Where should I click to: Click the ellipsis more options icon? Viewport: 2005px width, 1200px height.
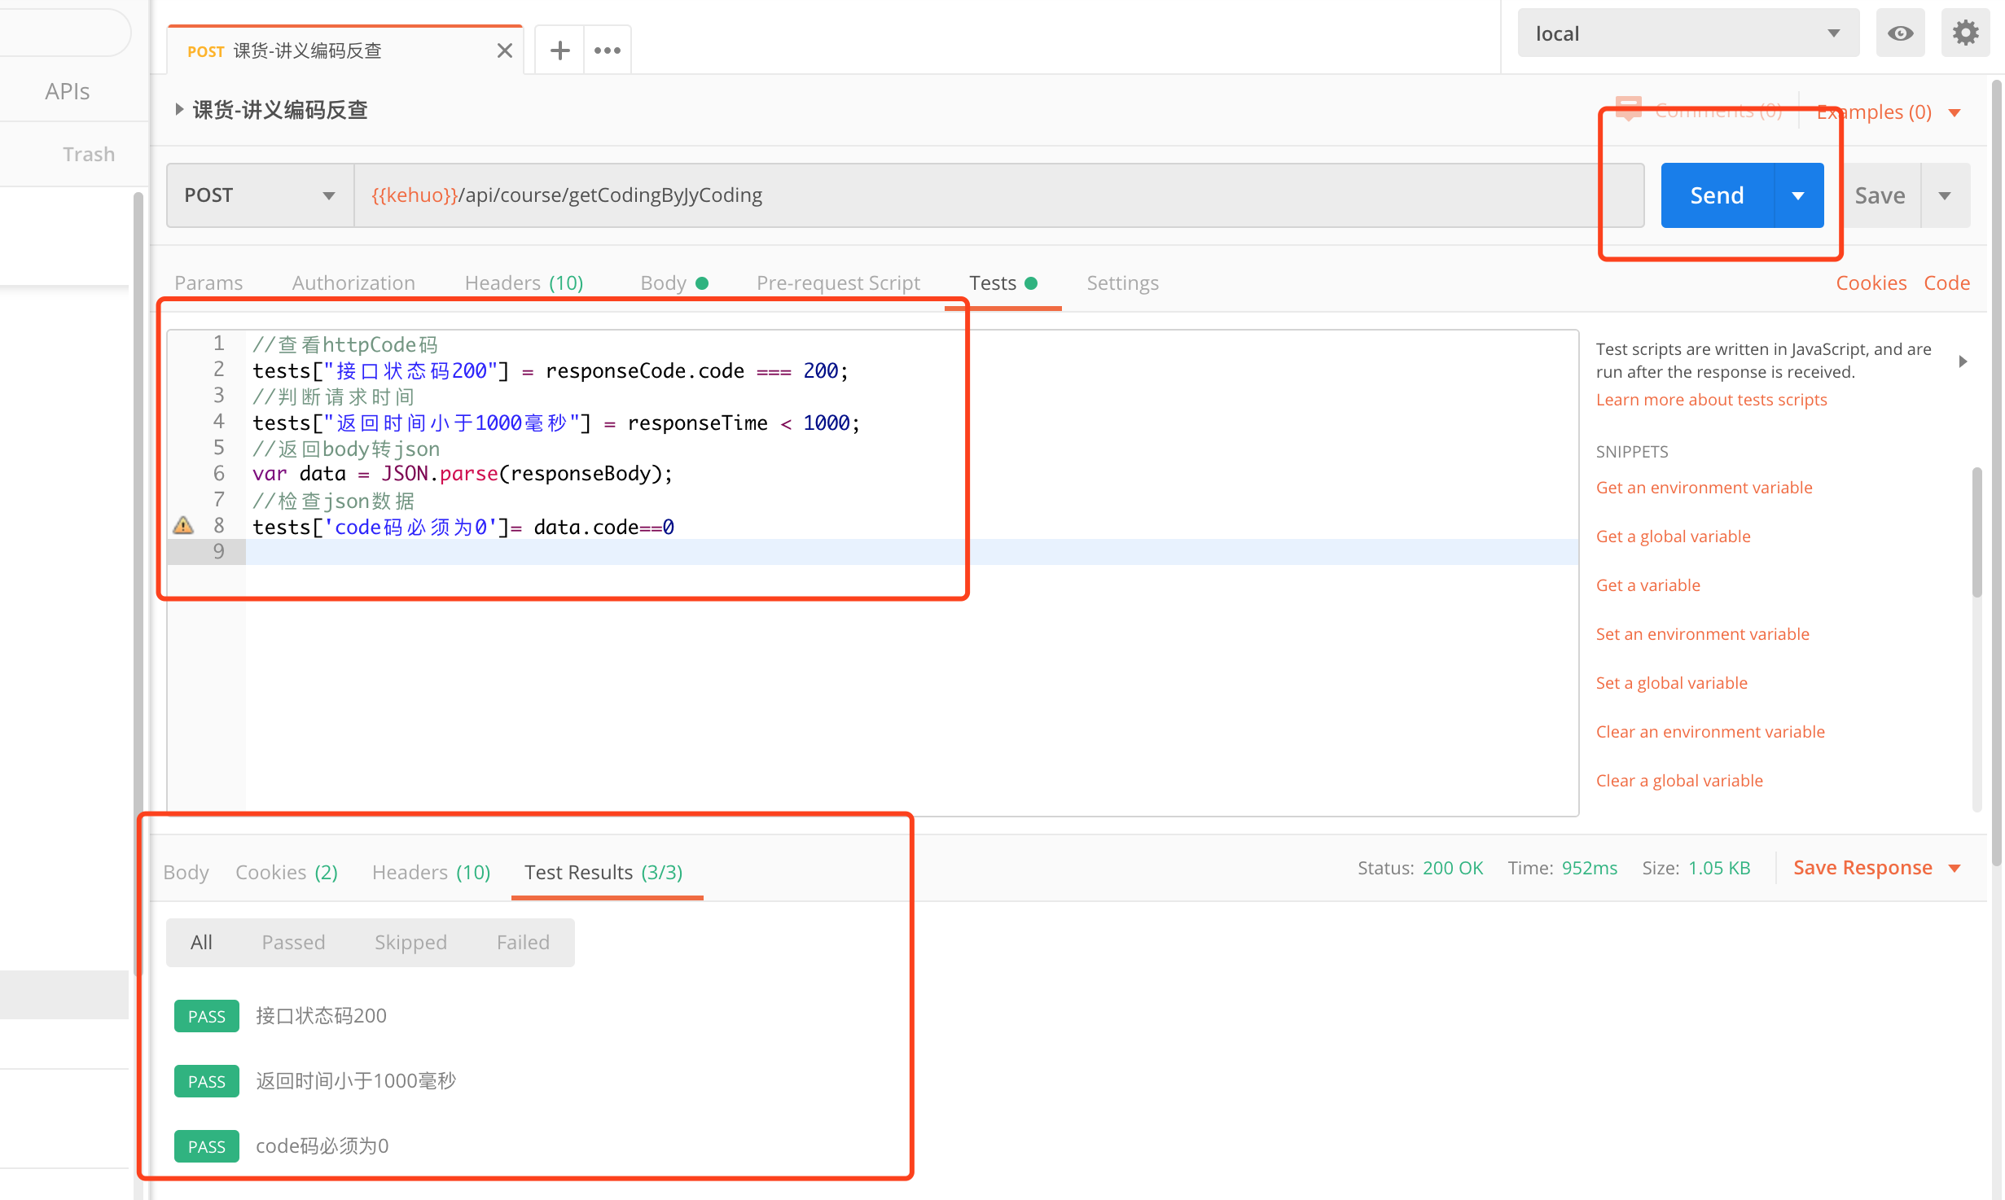(x=608, y=50)
